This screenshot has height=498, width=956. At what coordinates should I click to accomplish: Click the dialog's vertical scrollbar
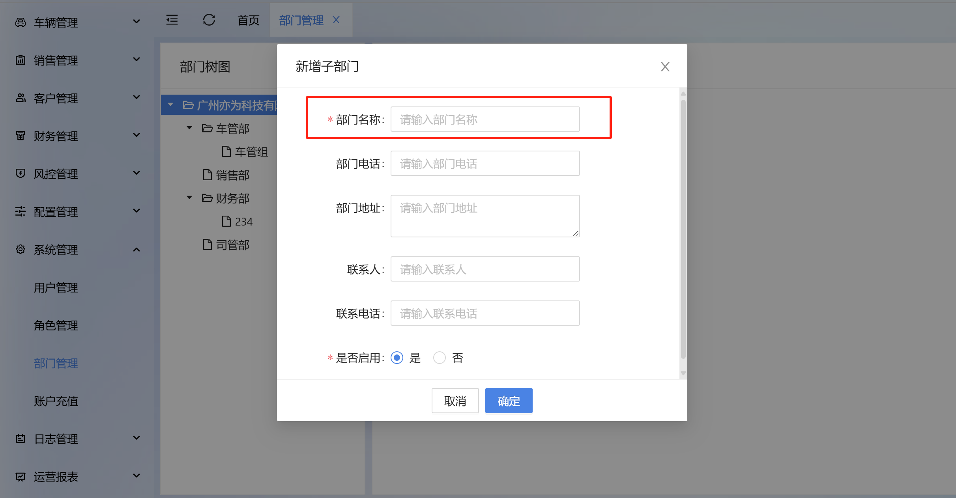pos(683,229)
